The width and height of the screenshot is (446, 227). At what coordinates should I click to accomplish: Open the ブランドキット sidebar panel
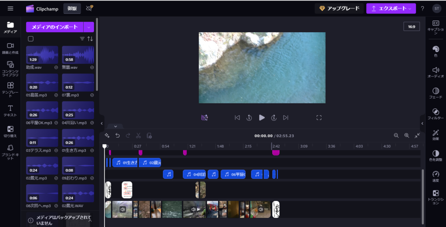coord(10,152)
